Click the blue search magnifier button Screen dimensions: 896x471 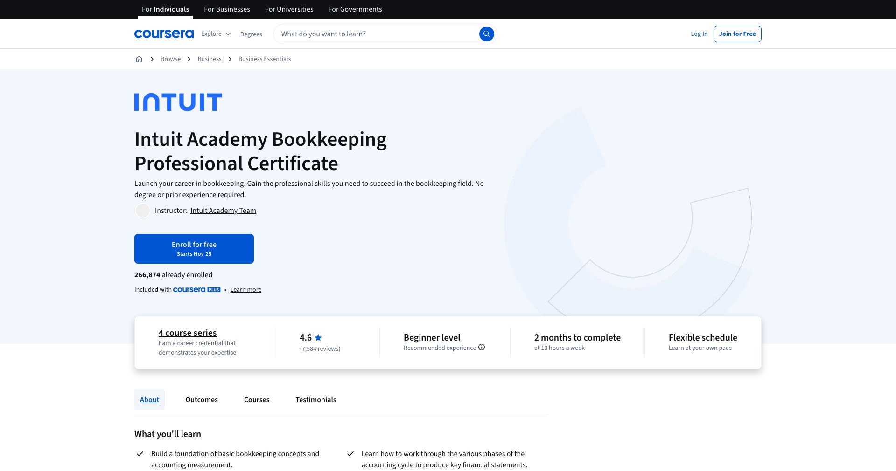click(x=486, y=34)
